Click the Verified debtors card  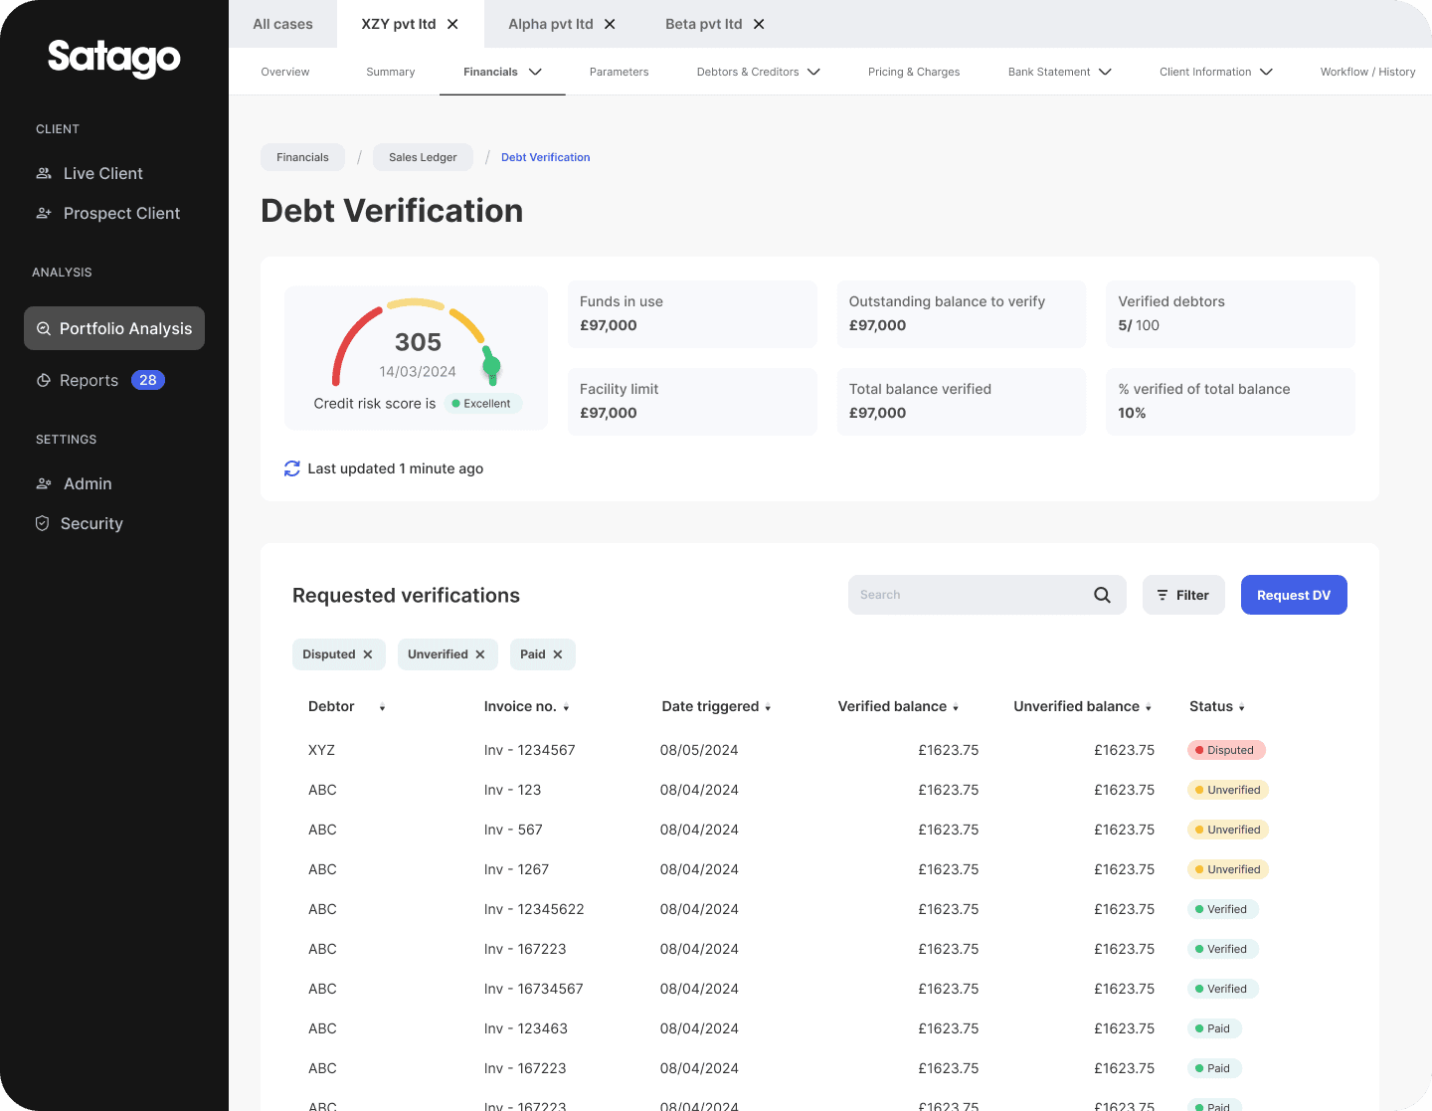point(1230,314)
